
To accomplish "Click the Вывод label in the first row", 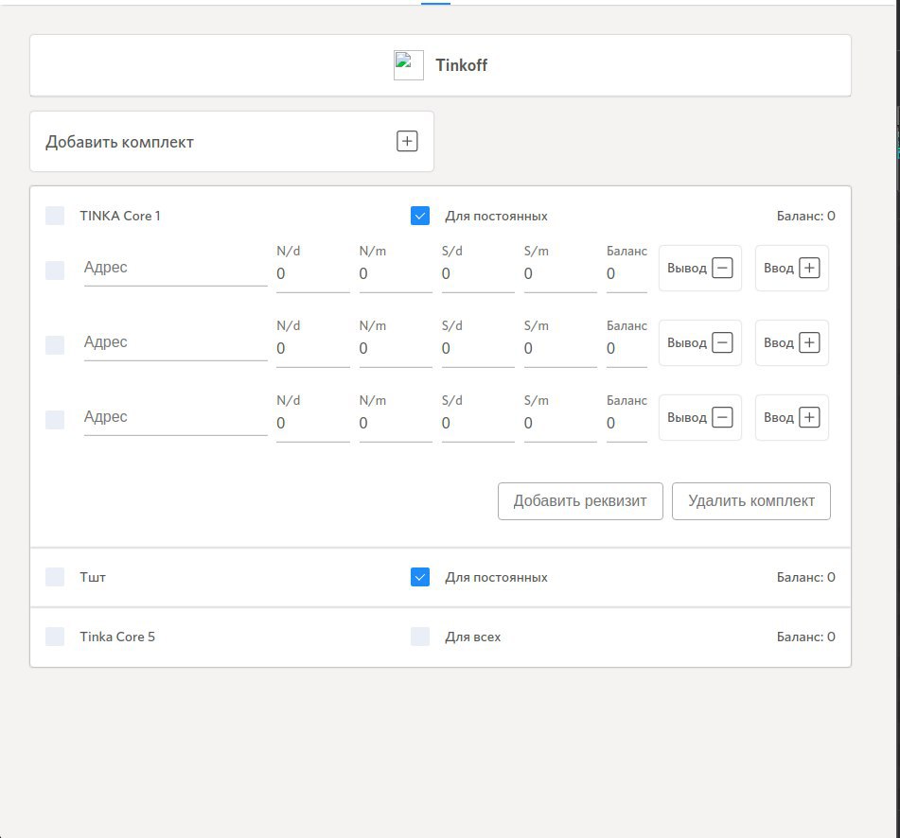I will tap(686, 268).
